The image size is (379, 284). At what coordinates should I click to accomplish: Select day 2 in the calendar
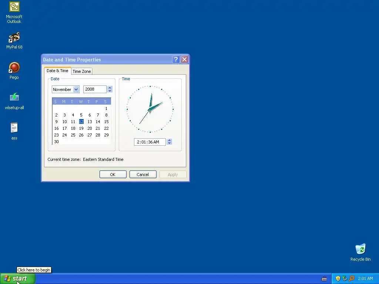[x=56, y=115]
